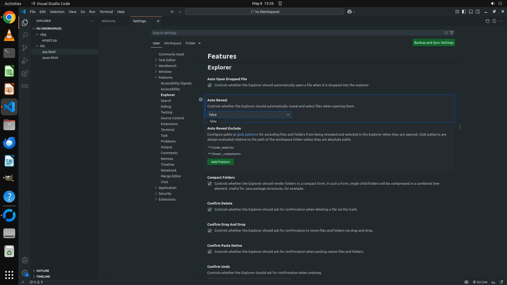Click gear icon beside Auto Reveal setting

[x=201, y=99]
